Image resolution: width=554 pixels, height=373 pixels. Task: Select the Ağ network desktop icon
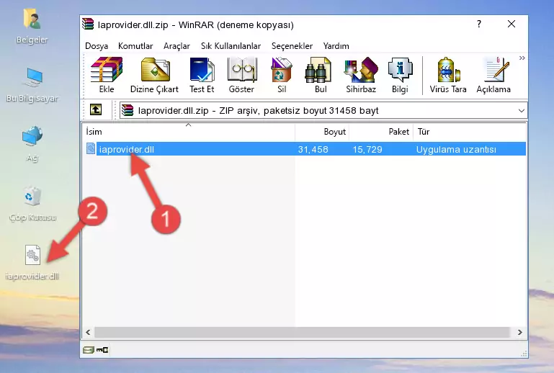tap(32, 143)
